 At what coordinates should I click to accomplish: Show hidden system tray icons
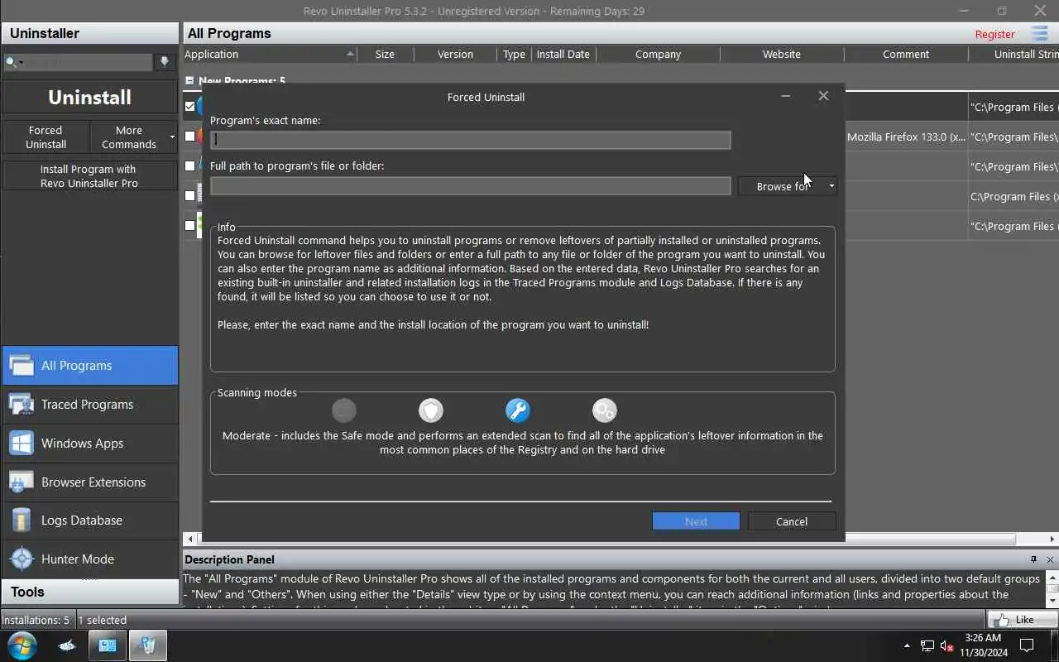907,645
